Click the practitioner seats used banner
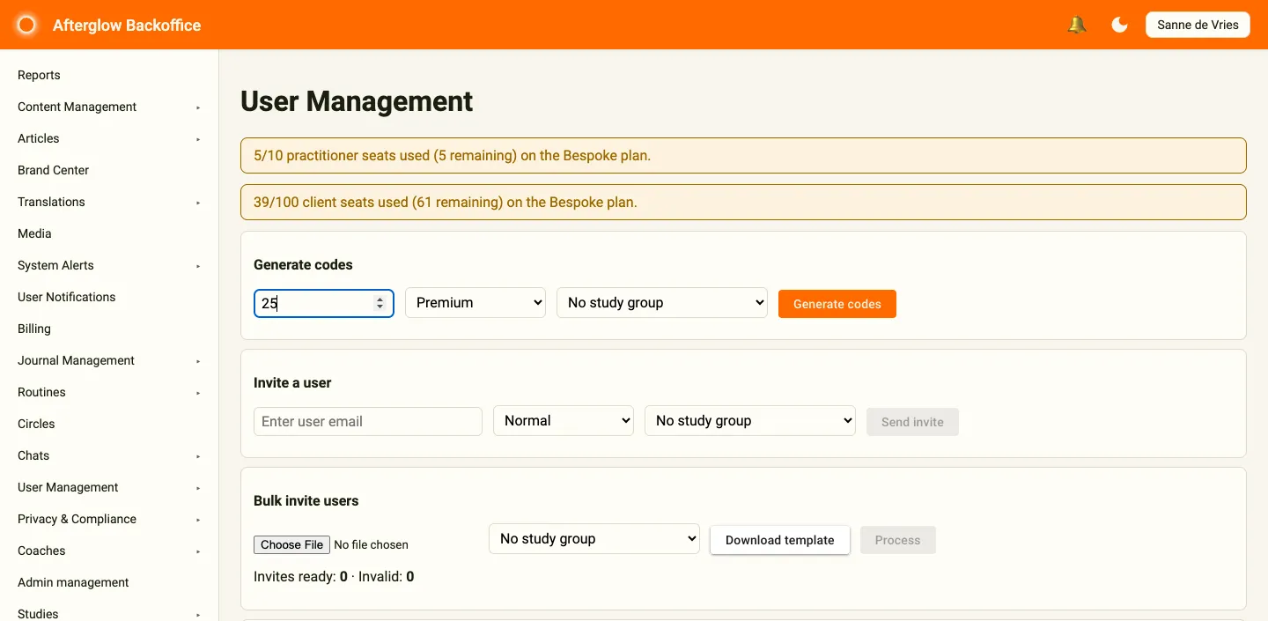1268x621 pixels. click(743, 155)
